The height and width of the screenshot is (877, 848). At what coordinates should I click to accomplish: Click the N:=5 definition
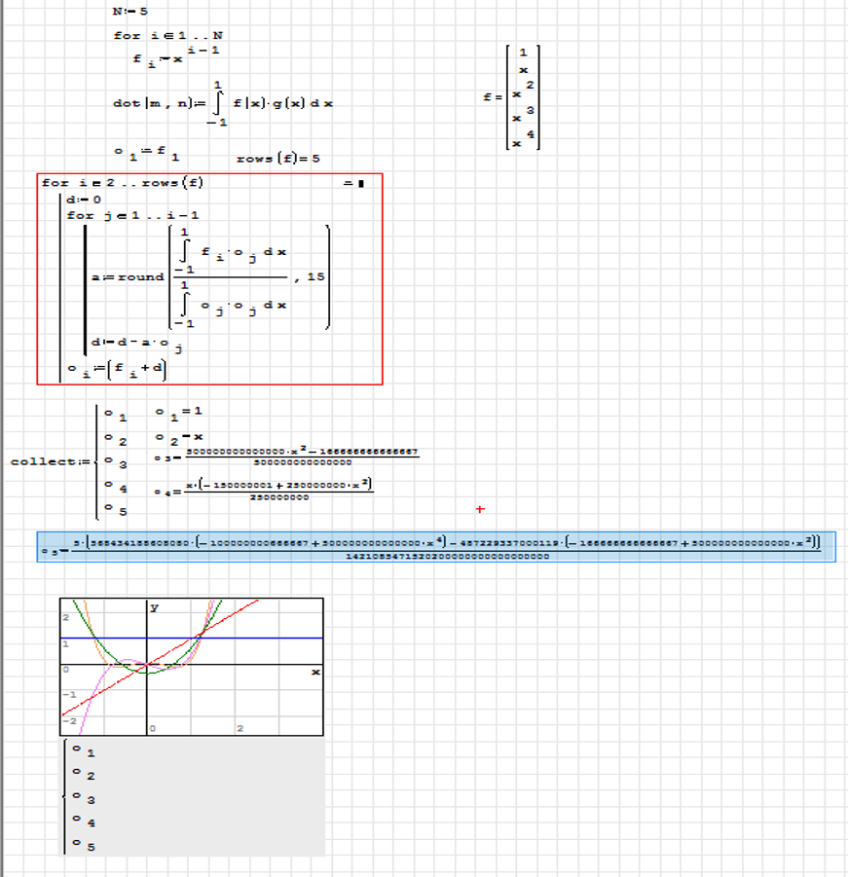pos(129,12)
